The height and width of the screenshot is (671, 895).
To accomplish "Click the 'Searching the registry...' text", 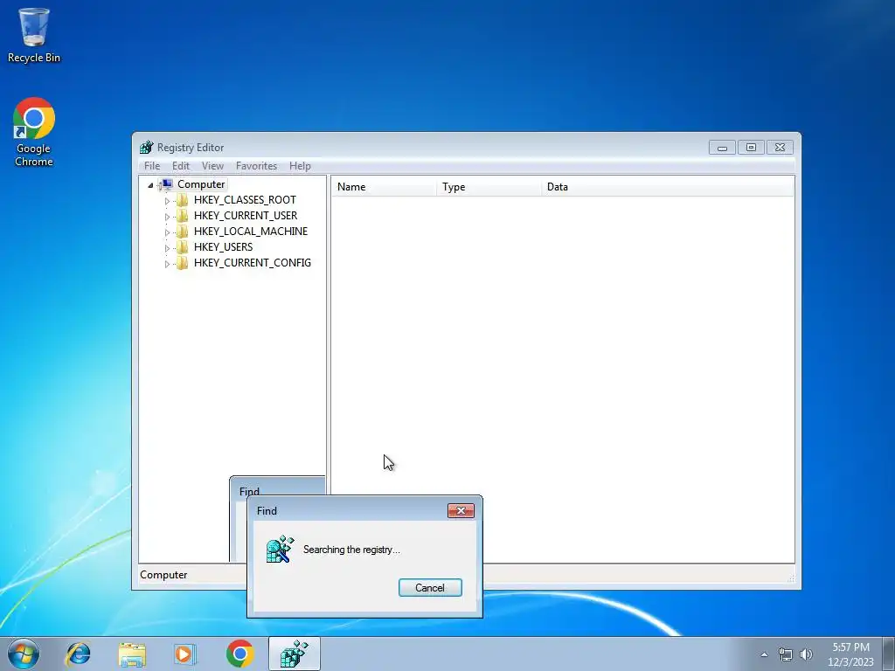I will (x=351, y=550).
